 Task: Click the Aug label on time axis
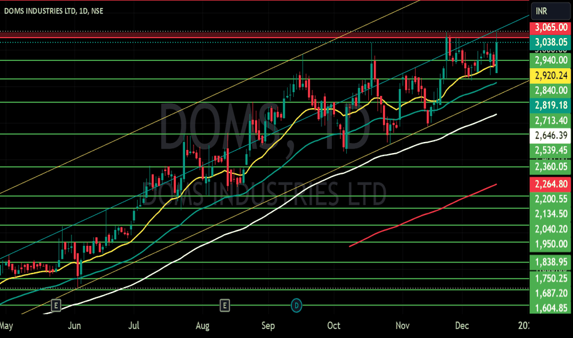coord(202,326)
